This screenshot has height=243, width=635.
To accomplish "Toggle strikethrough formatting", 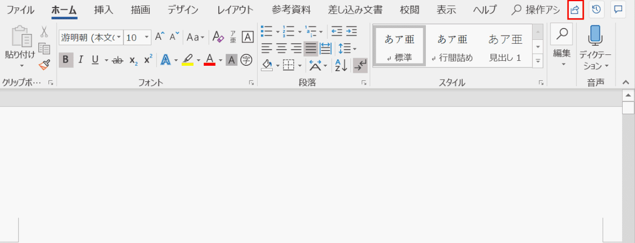I will click(x=118, y=60).
